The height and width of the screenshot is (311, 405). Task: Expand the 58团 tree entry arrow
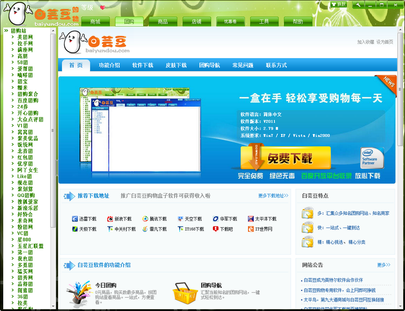click(13, 62)
